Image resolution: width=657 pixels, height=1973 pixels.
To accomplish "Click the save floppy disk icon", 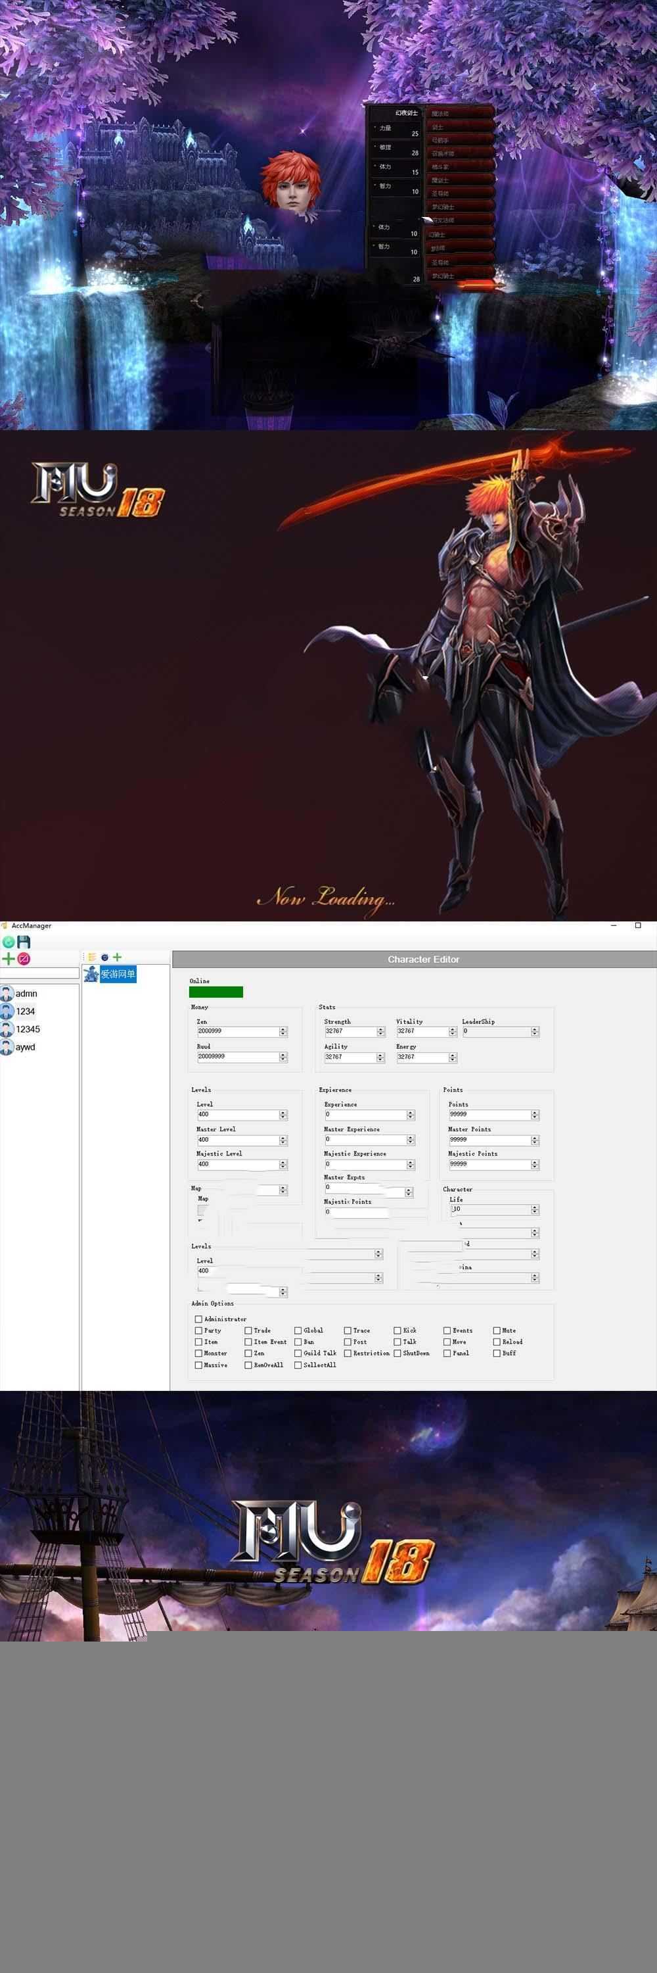I will pyautogui.click(x=24, y=942).
